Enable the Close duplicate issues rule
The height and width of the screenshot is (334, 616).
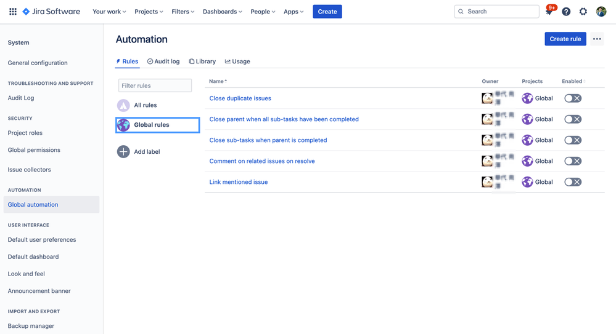pos(573,98)
